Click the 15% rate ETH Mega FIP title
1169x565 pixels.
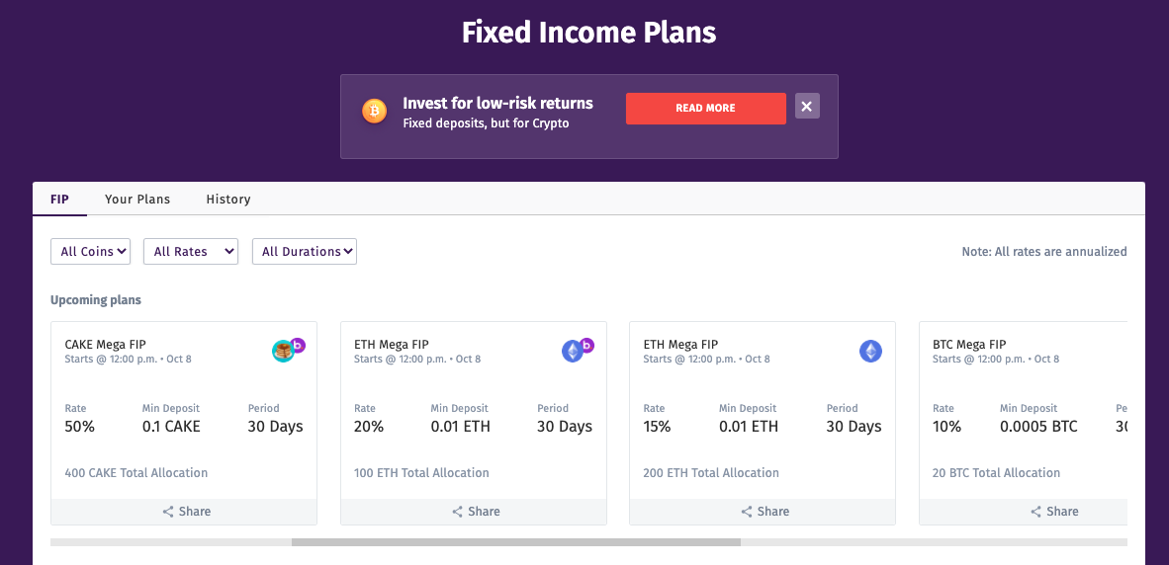pyautogui.click(x=679, y=345)
